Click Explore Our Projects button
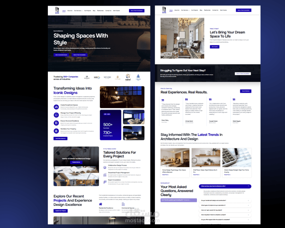The image size is (285, 228). [60, 211]
